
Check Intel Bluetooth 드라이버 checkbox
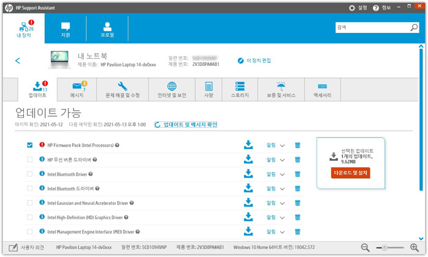click(30, 189)
